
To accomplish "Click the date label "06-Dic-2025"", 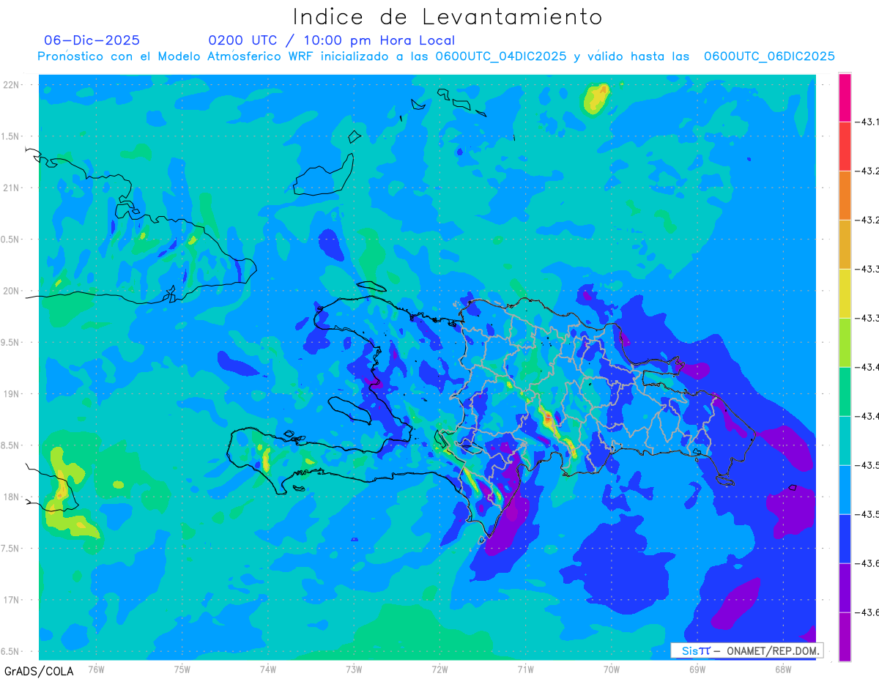I will point(92,40).
